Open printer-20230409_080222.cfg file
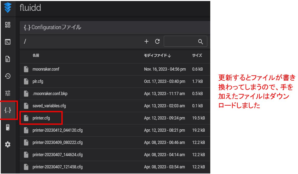Image resolution: width=298 pixels, height=174 pixels. point(58,143)
